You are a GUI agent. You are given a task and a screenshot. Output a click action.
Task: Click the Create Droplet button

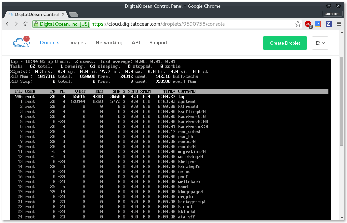coord(285,43)
